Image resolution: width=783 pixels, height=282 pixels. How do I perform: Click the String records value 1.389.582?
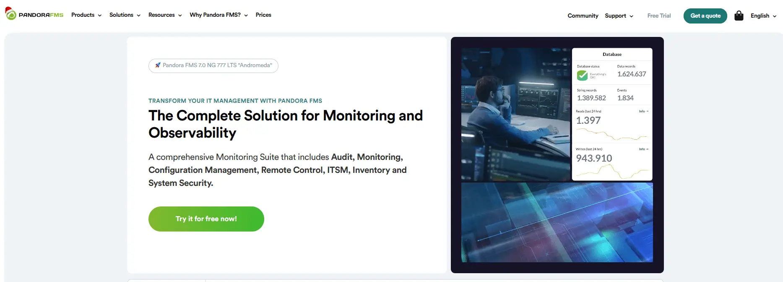pos(591,98)
